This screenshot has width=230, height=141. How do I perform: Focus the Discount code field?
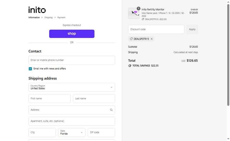[x=156, y=29]
